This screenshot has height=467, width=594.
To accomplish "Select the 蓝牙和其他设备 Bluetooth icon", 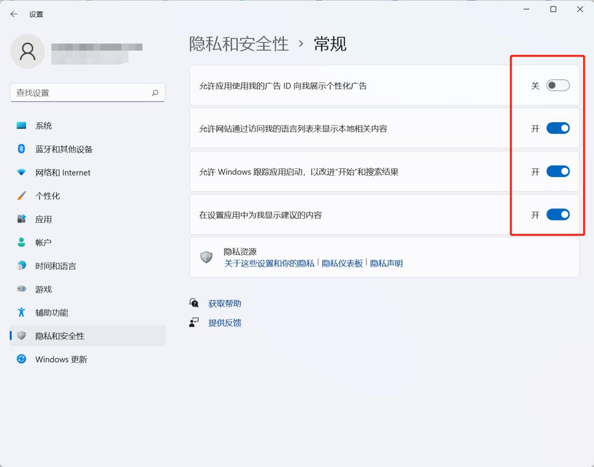I will [22, 149].
